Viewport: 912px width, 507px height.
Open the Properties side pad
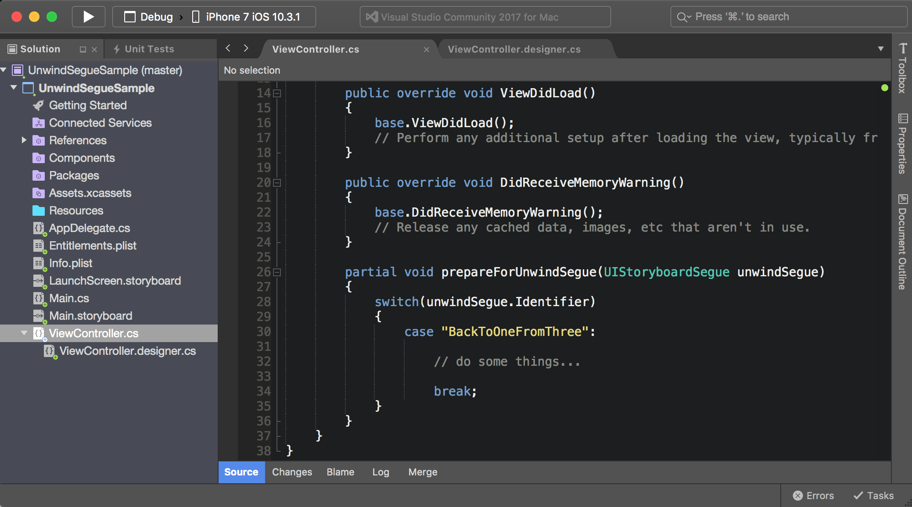(x=902, y=144)
